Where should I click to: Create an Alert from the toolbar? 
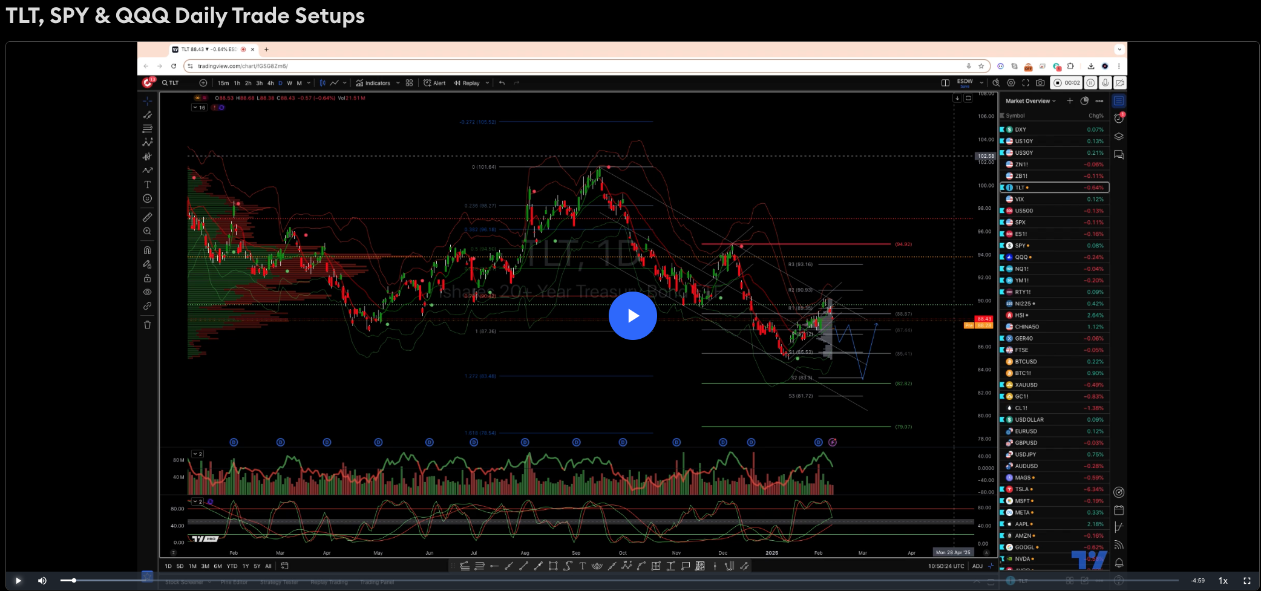tap(434, 83)
